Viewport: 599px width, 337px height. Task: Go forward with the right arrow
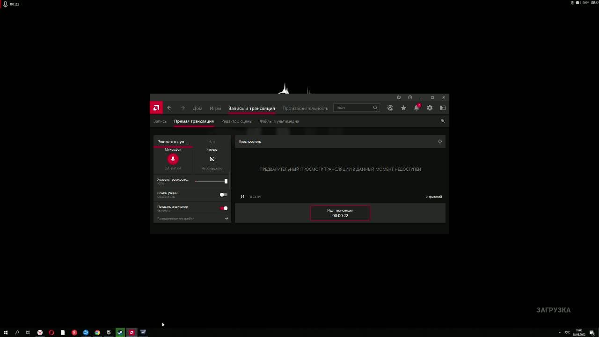point(183,108)
